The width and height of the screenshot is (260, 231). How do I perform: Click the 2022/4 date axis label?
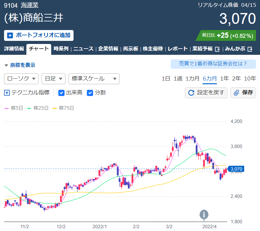(209, 227)
